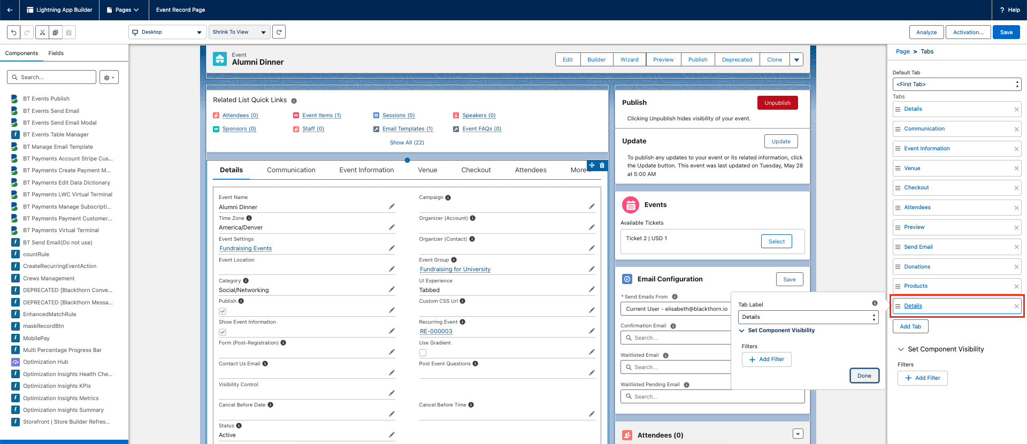Select the Communication tab on canvas
Image resolution: width=1027 pixels, height=444 pixels.
click(291, 170)
